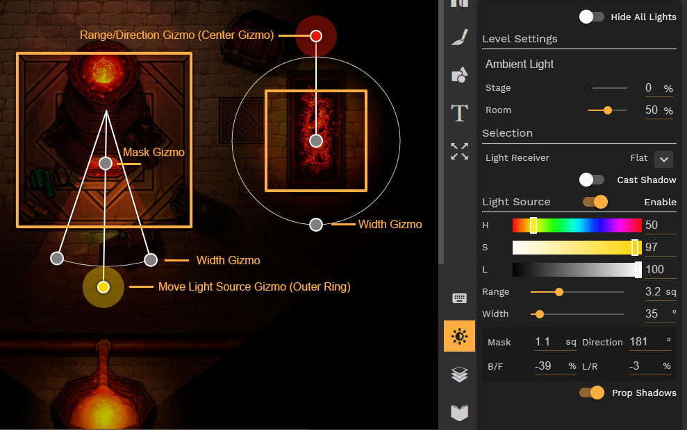Click the Room ambient light slider handle
The image size is (687, 430).
tap(608, 110)
